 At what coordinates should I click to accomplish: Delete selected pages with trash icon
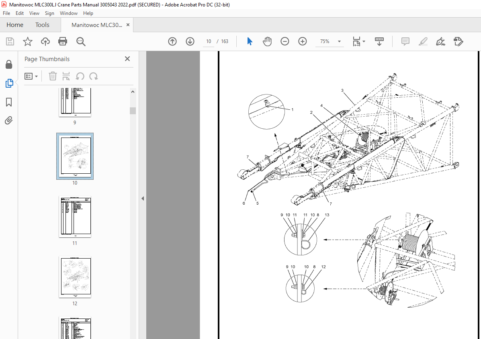pyautogui.click(x=53, y=76)
